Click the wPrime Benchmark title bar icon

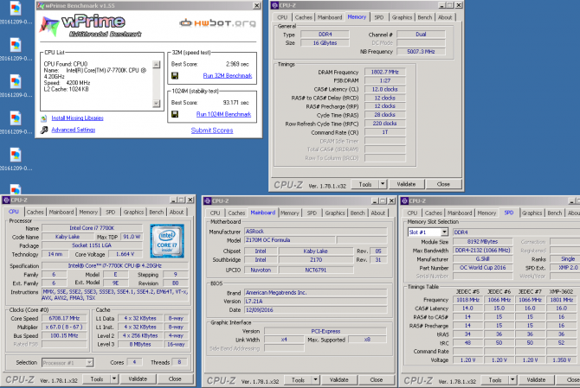click(x=41, y=5)
